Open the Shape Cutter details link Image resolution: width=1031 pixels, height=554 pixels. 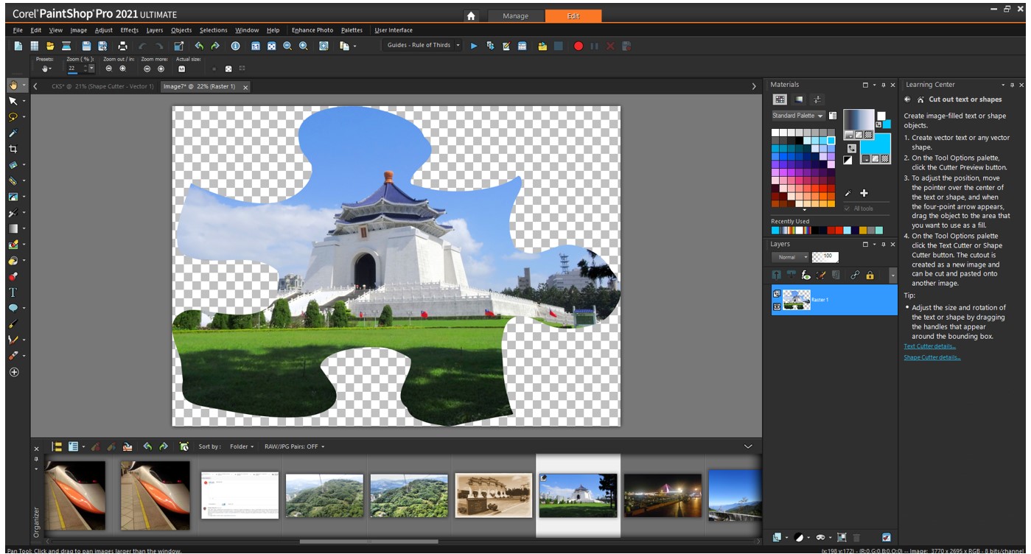pyautogui.click(x=932, y=357)
